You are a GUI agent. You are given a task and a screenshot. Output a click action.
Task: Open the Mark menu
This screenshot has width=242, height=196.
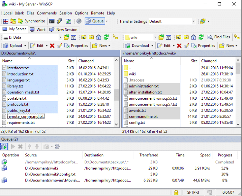tap(19, 13)
